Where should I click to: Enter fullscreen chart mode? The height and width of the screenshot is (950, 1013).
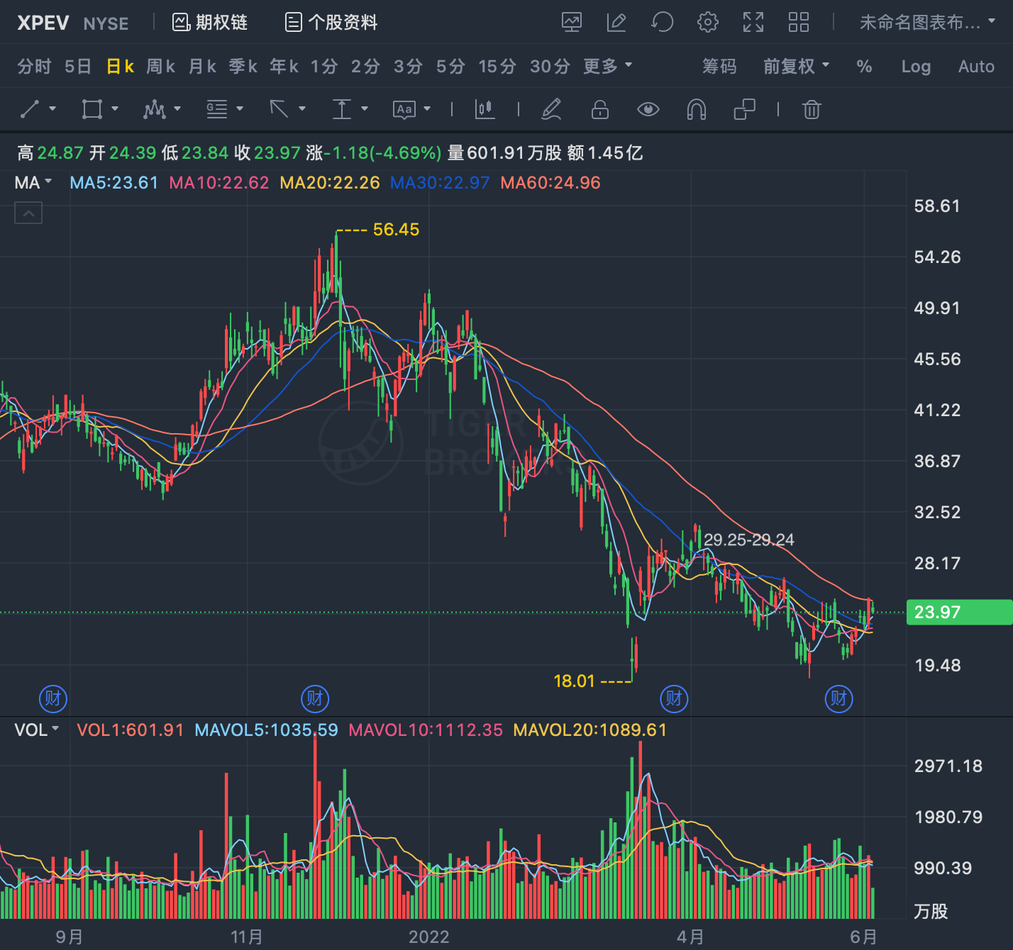[x=753, y=22]
